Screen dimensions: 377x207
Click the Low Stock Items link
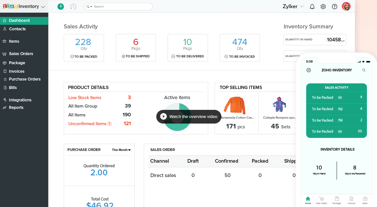pos(84,97)
